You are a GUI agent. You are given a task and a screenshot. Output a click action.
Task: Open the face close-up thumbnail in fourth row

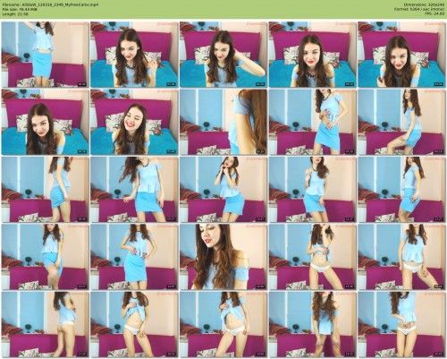(223, 257)
